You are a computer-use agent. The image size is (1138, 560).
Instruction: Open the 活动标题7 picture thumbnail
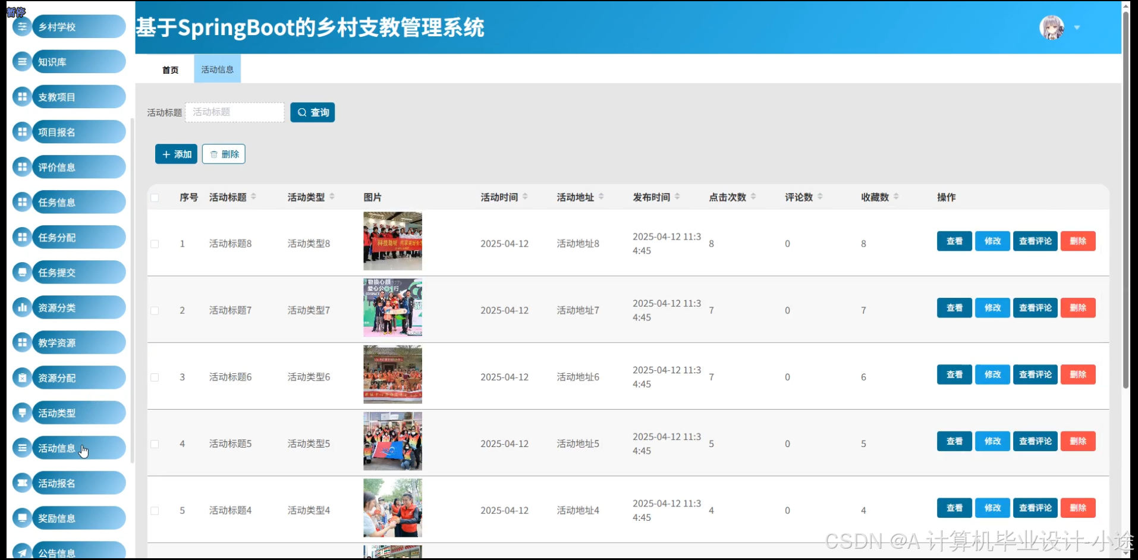[392, 308]
